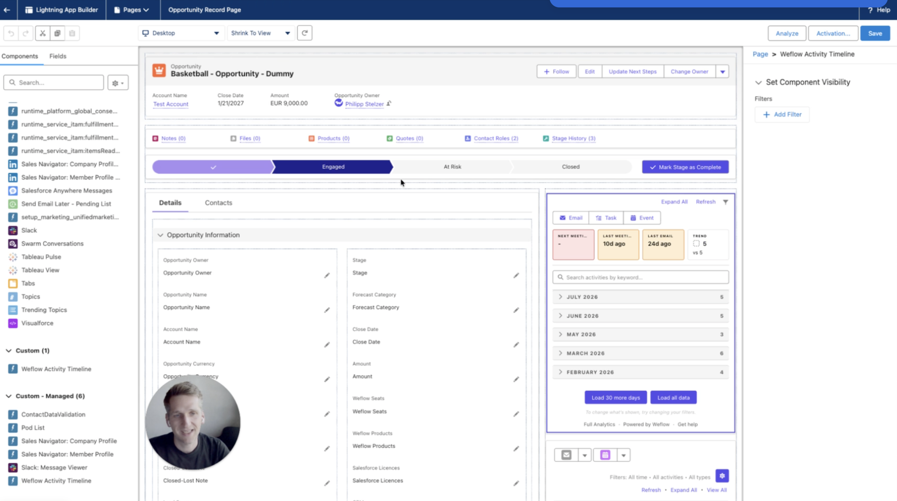Click the components Search field
The width and height of the screenshot is (897, 501).
click(54, 82)
